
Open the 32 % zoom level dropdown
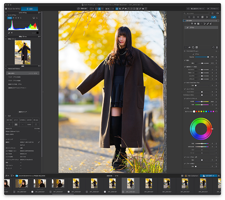click(109, 9)
